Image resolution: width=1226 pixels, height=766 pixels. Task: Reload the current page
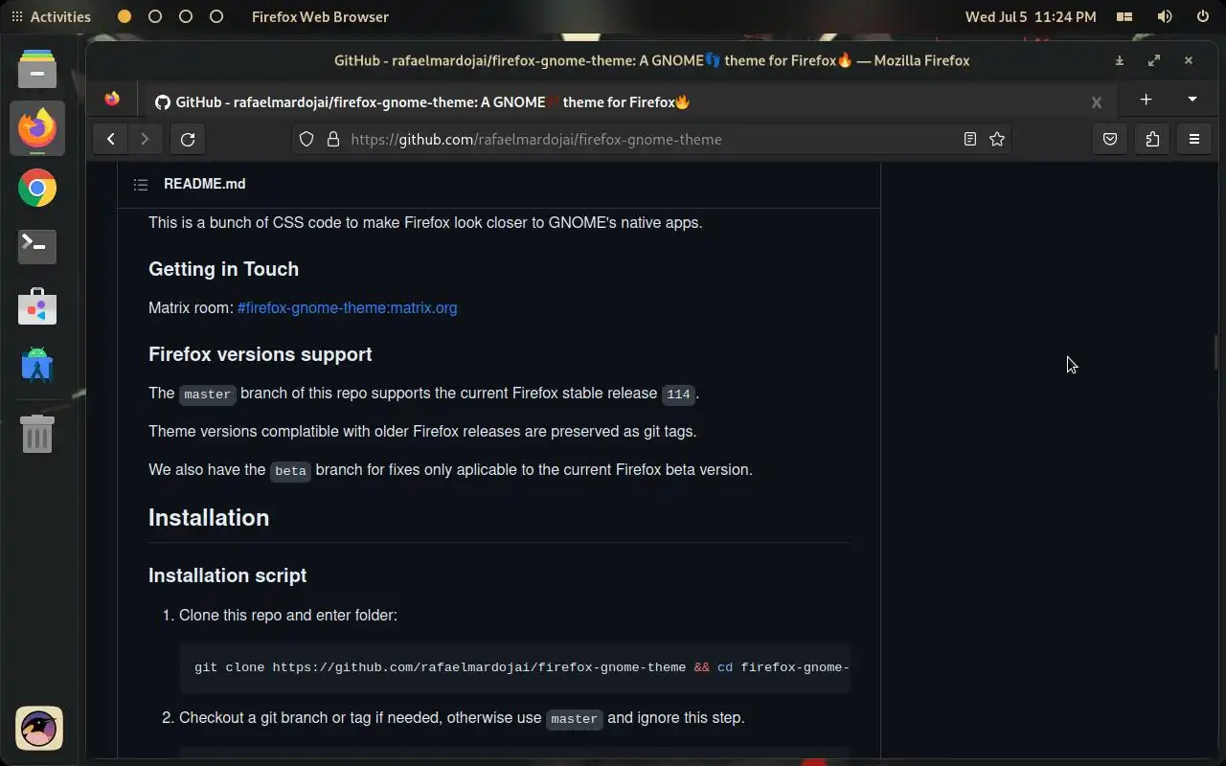pyautogui.click(x=188, y=139)
